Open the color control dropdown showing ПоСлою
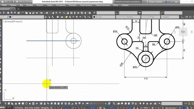This screenshot has height=109, width=194. coord(104,17)
